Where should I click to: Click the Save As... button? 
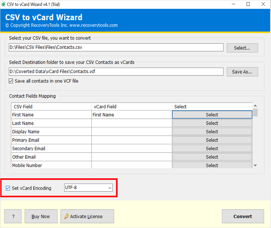[x=242, y=72]
